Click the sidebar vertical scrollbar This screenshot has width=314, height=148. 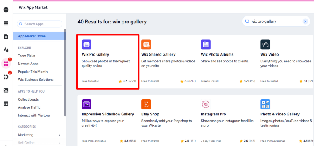[65, 72]
